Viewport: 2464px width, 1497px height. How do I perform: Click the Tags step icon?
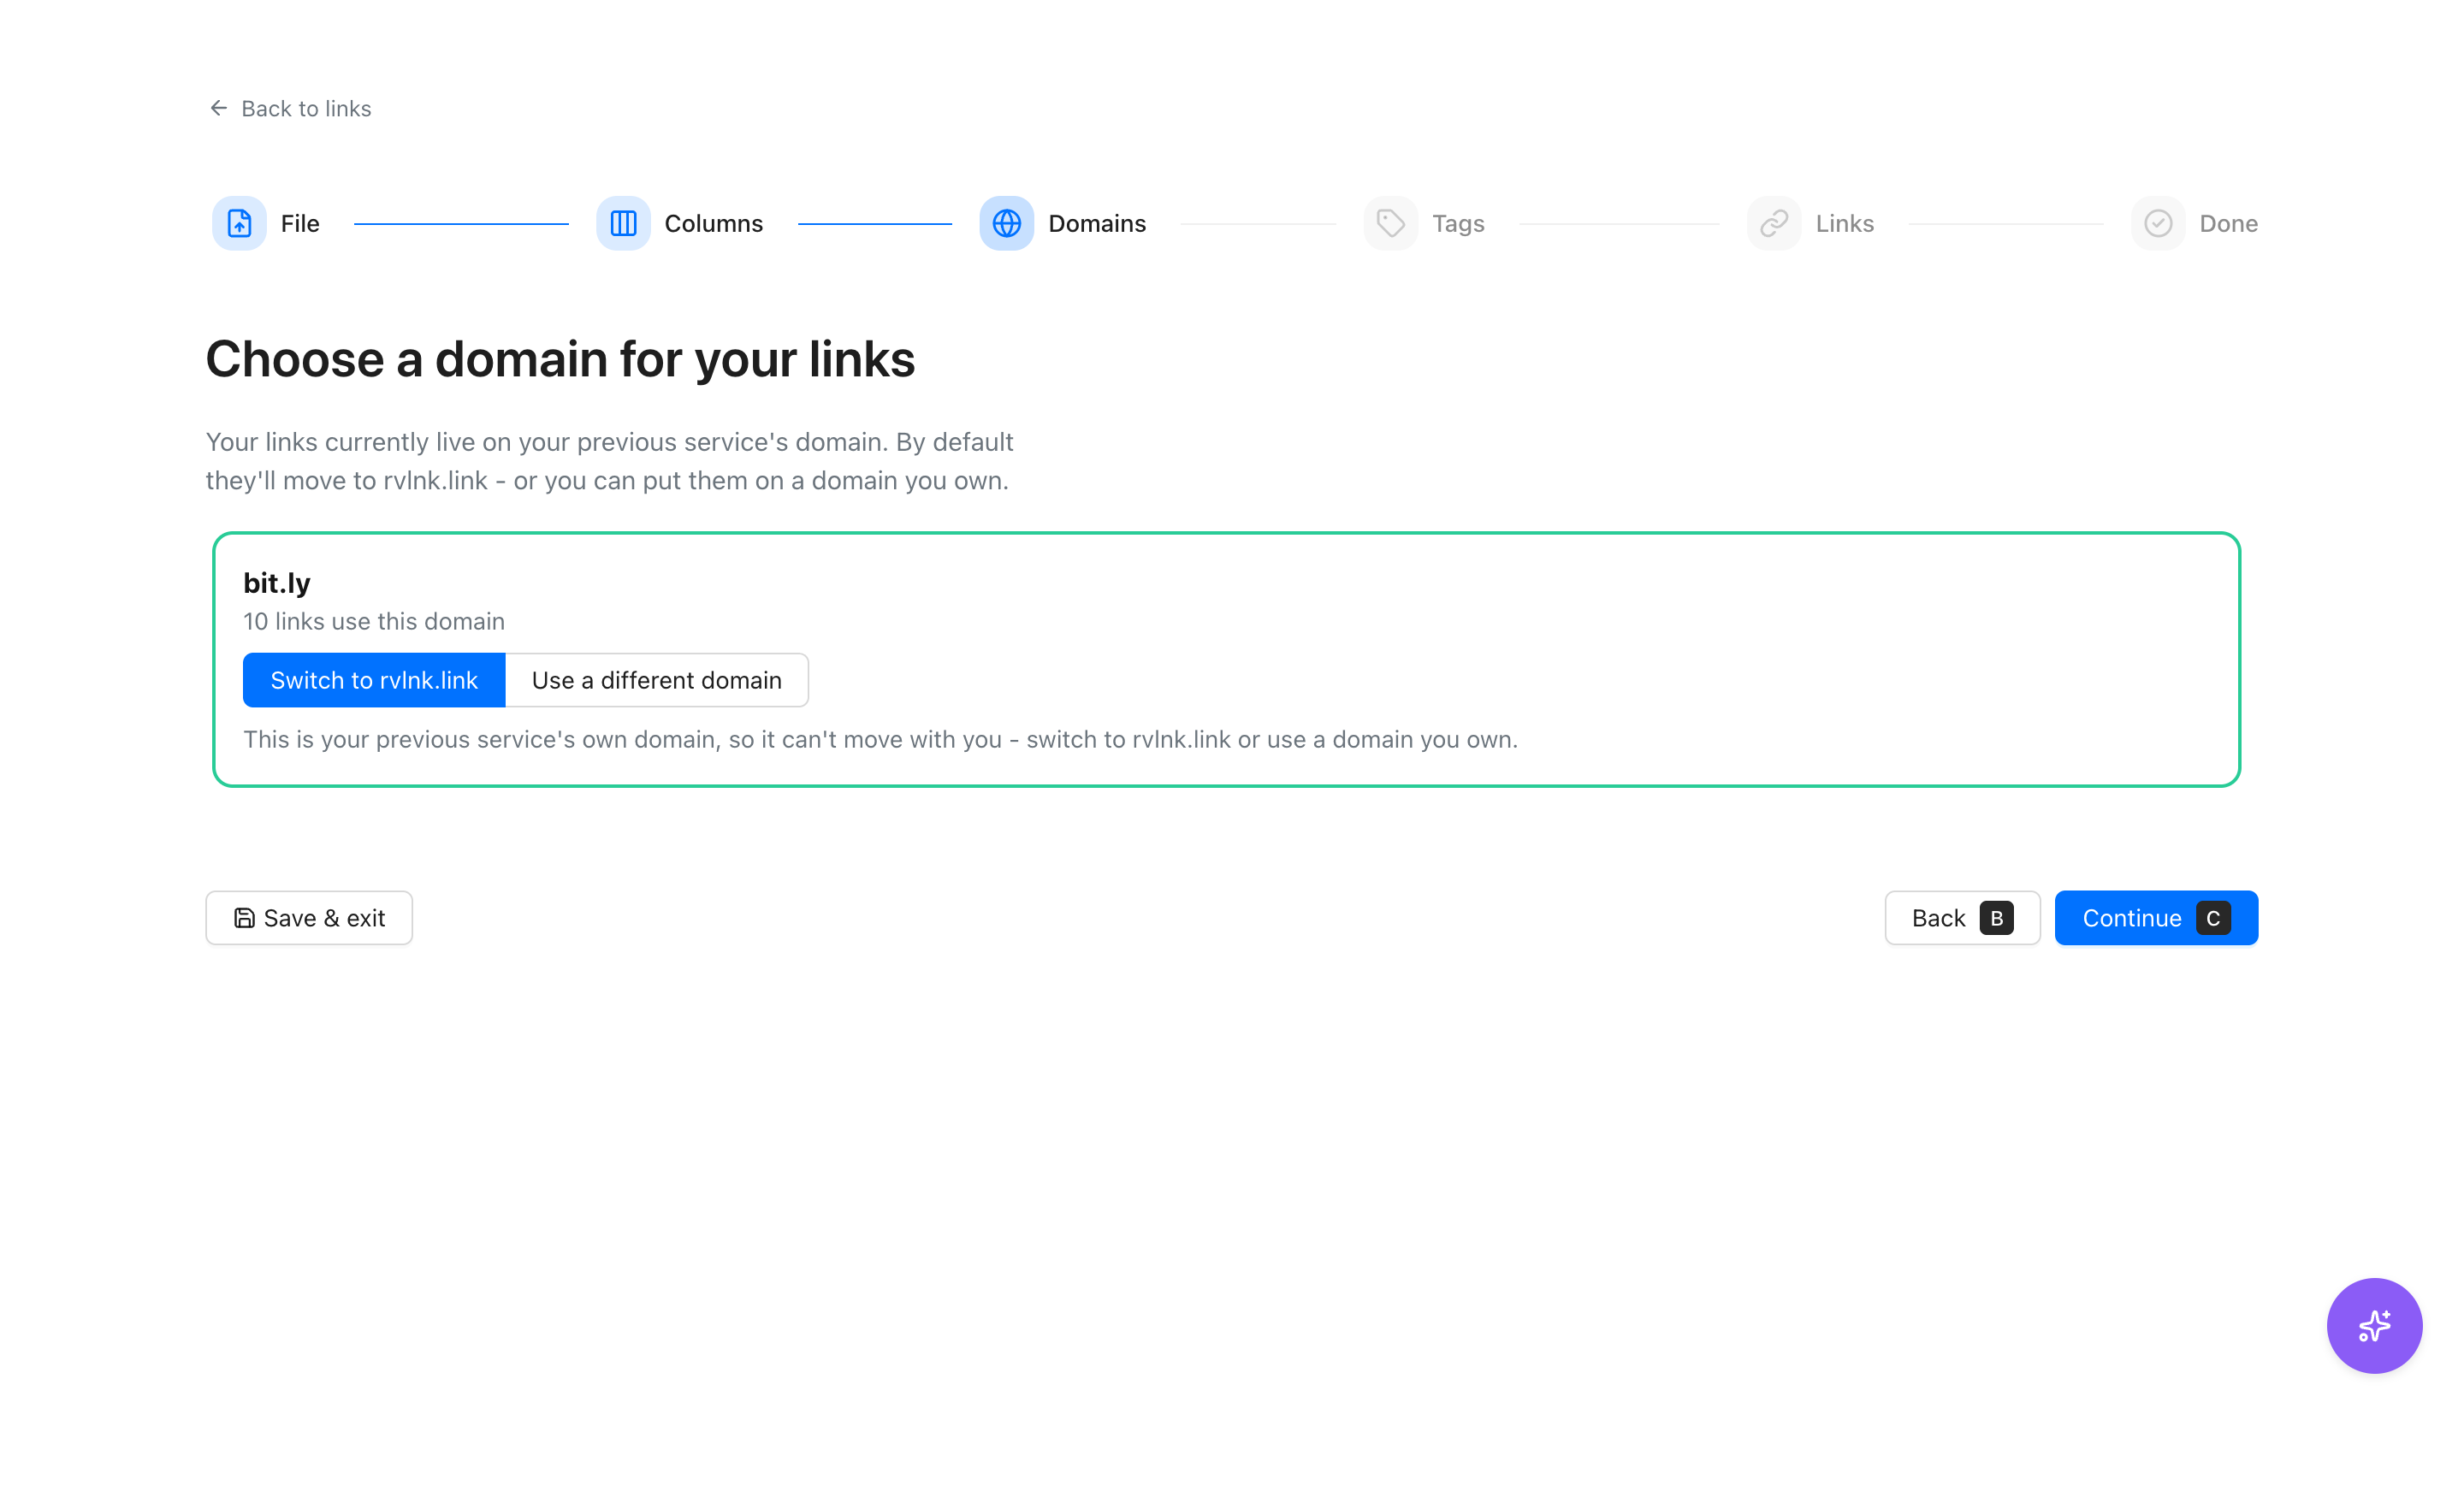coord(1391,223)
